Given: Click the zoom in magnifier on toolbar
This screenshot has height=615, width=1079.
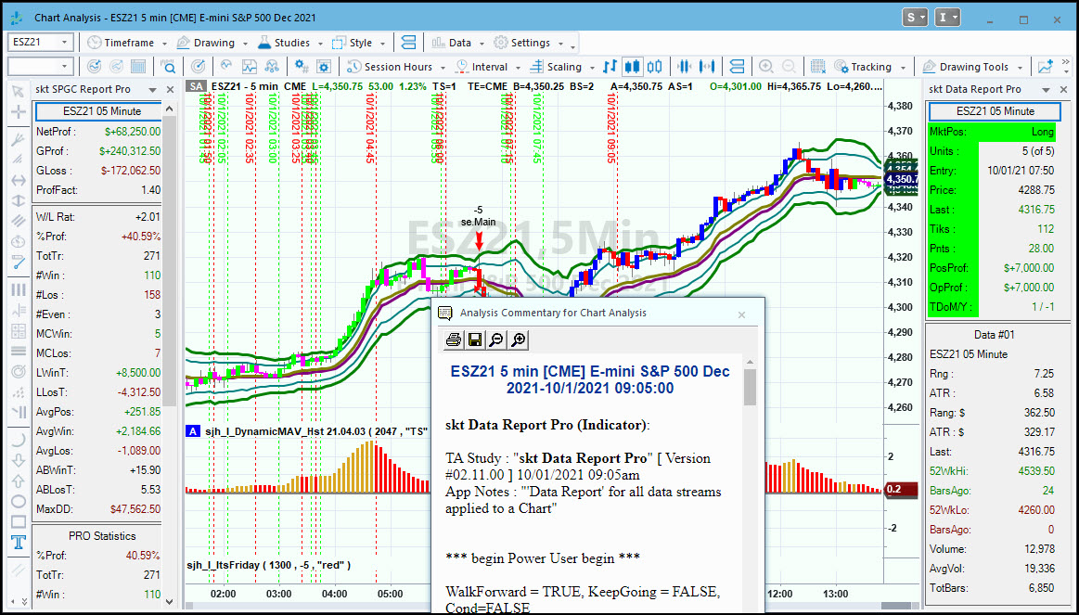Looking at the screenshot, I should pyautogui.click(x=766, y=67).
